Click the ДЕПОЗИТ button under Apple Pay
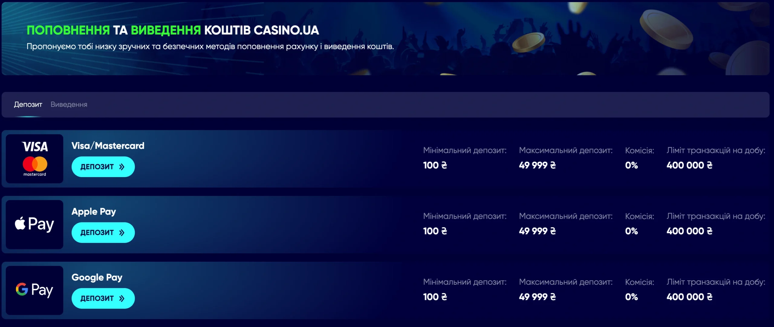This screenshot has width=774, height=327. click(103, 233)
